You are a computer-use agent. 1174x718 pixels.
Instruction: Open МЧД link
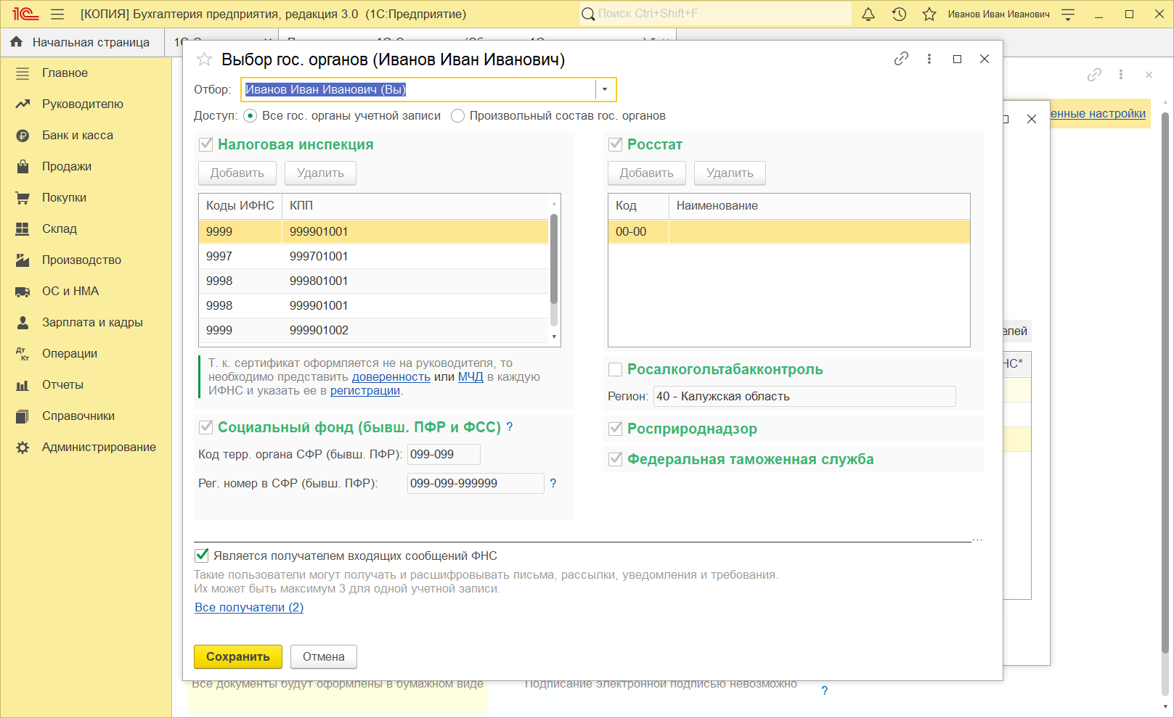tap(470, 377)
